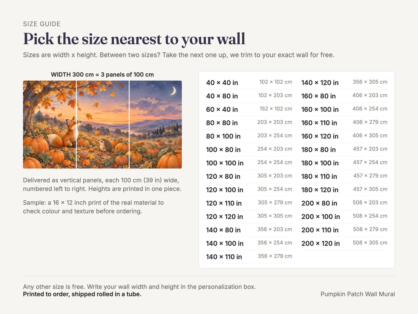Image resolution: width=418 pixels, height=314 pixels.
Task: Pick the 160 × 100 in row
Action: click(x=344, y=109)
